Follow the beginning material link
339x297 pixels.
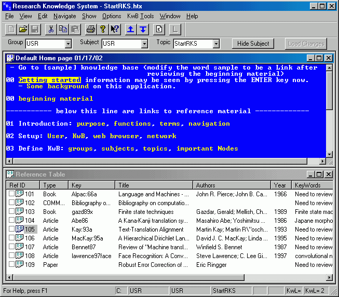click(56, 99)
